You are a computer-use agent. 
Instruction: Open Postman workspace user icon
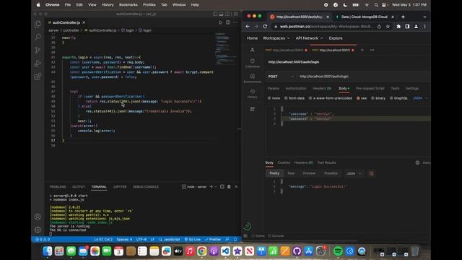tap(252, 50)
